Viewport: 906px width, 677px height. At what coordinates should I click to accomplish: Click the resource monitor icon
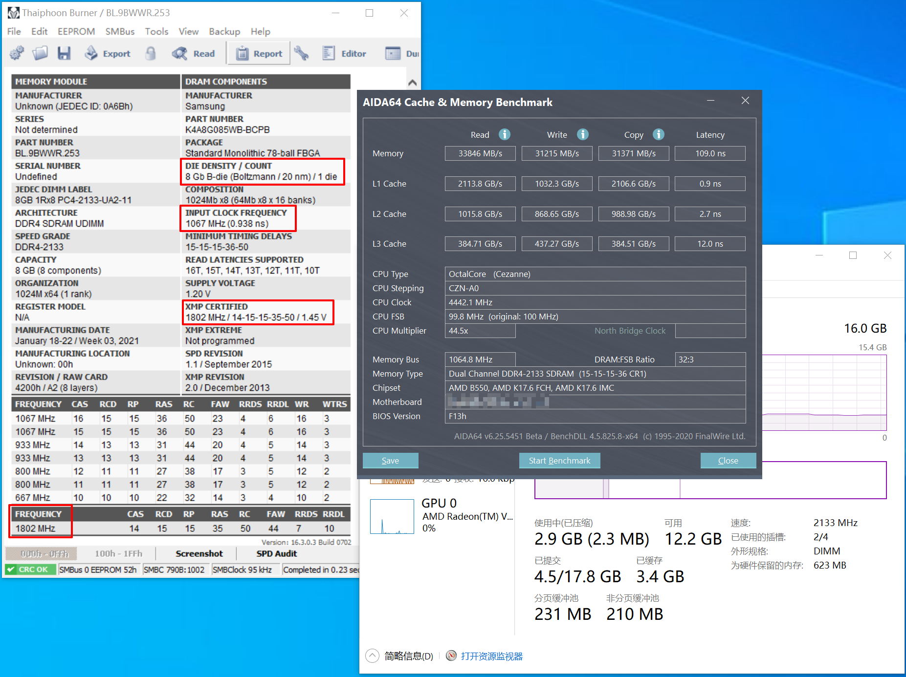[451, 656]
